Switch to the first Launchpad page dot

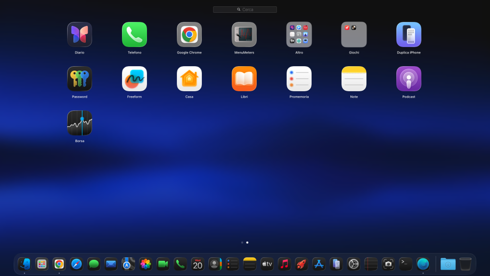coord(242,243)
